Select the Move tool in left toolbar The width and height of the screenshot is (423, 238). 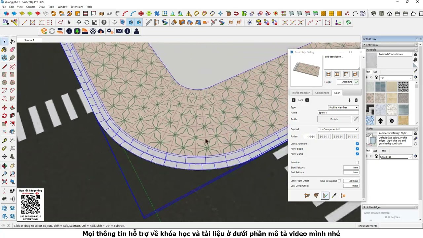coord(4,108)
